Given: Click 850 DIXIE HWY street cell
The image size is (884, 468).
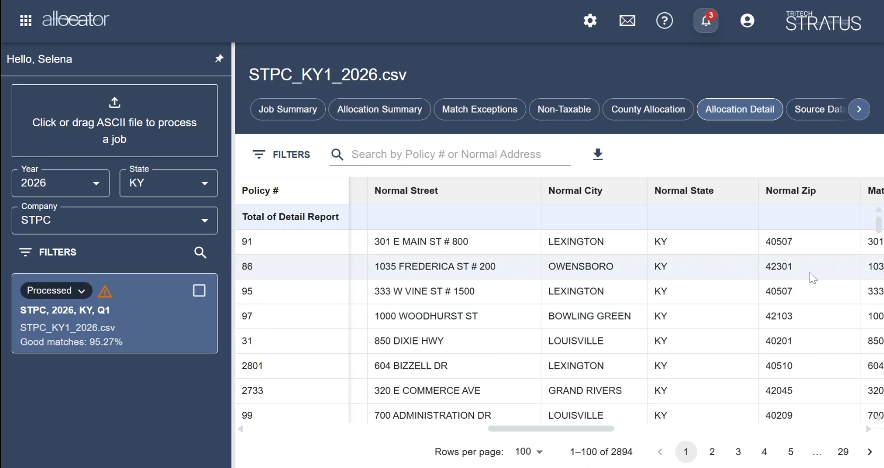Looking at the screenshot, I should [454, 341].
